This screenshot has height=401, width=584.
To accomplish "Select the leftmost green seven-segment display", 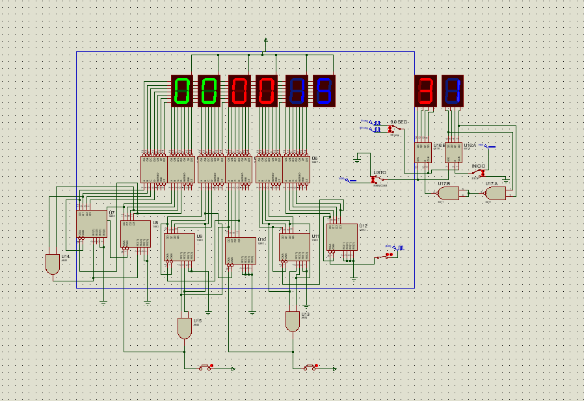I will coord(182,90).
